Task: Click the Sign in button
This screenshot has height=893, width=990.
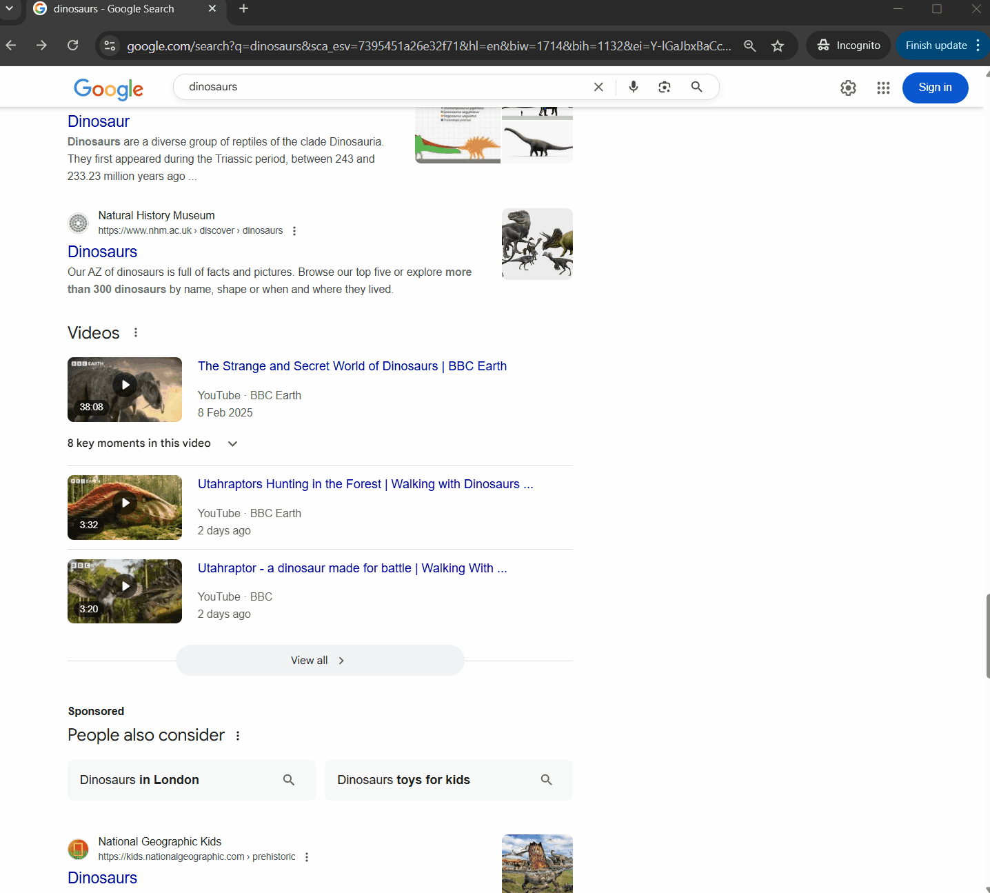Action: [x=934, y=88]
